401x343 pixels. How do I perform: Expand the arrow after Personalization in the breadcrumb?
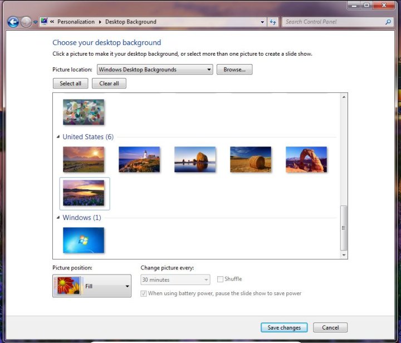click(100, 22)
